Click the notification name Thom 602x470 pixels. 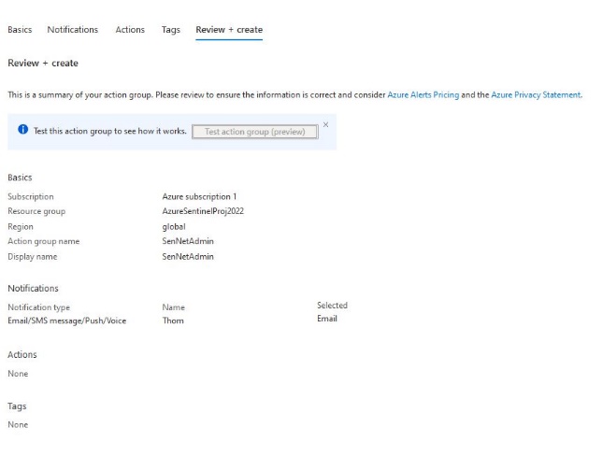(x=173, y=320)
